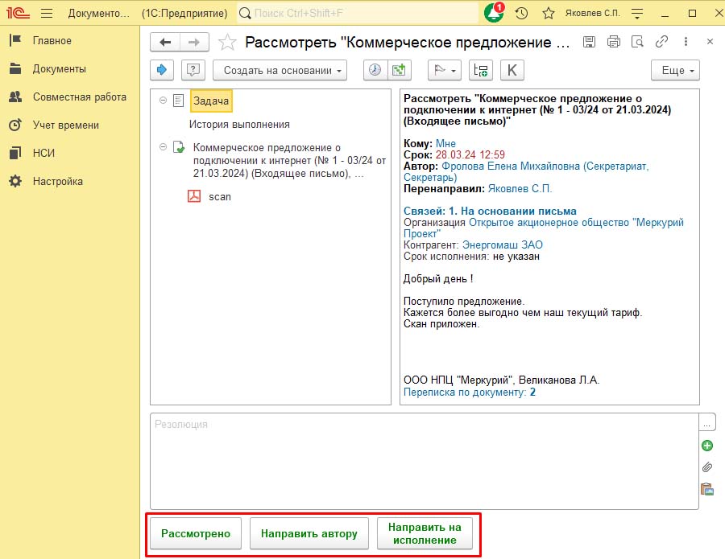Click the K toolbar button
725x559 pixels.
pyautogui.click(x=512, y=70)
